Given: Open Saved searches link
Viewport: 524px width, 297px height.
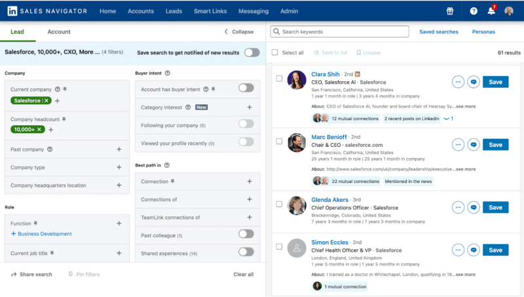Looking at the screenshot, I should click(439, 31).
